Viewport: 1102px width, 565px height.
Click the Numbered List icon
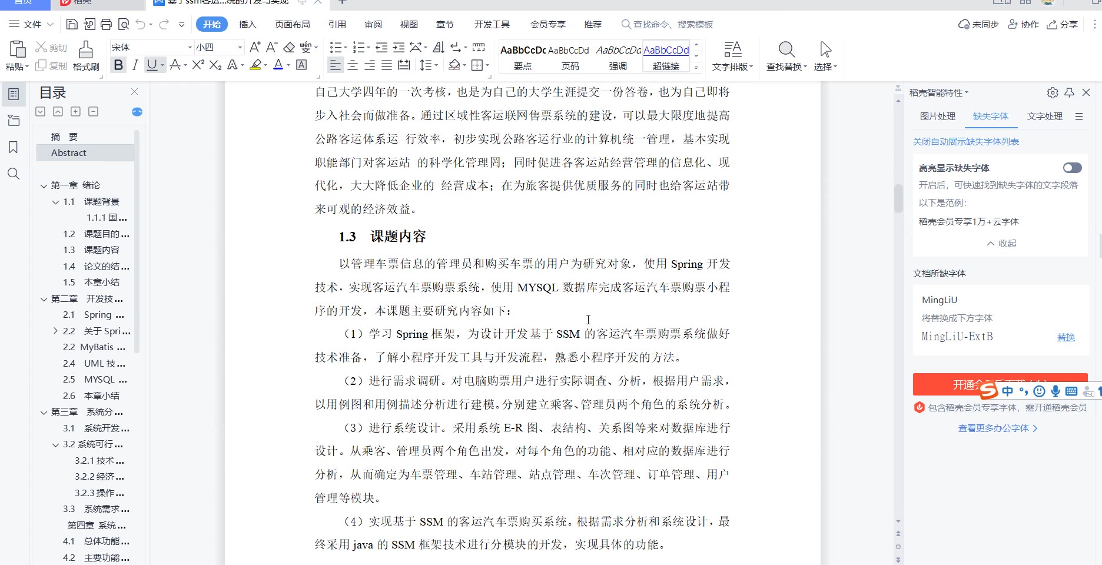coord(358,47)
